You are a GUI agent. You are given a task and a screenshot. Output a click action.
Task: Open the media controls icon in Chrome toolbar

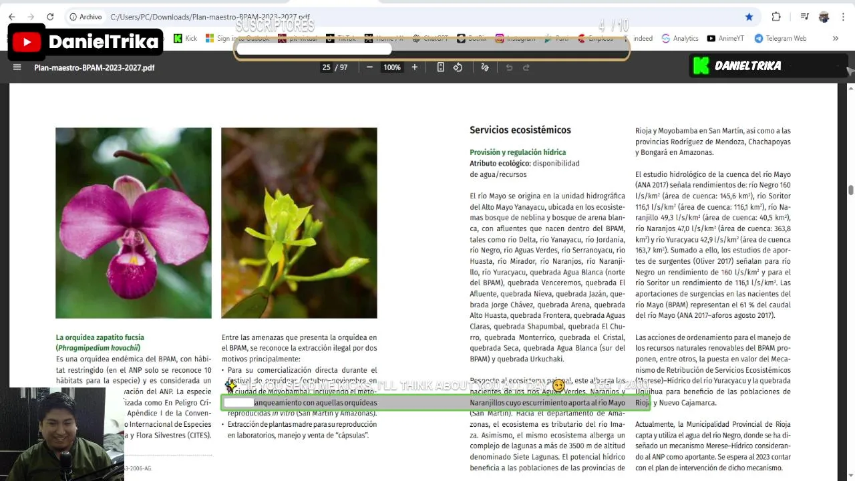(x=805, y=17)
